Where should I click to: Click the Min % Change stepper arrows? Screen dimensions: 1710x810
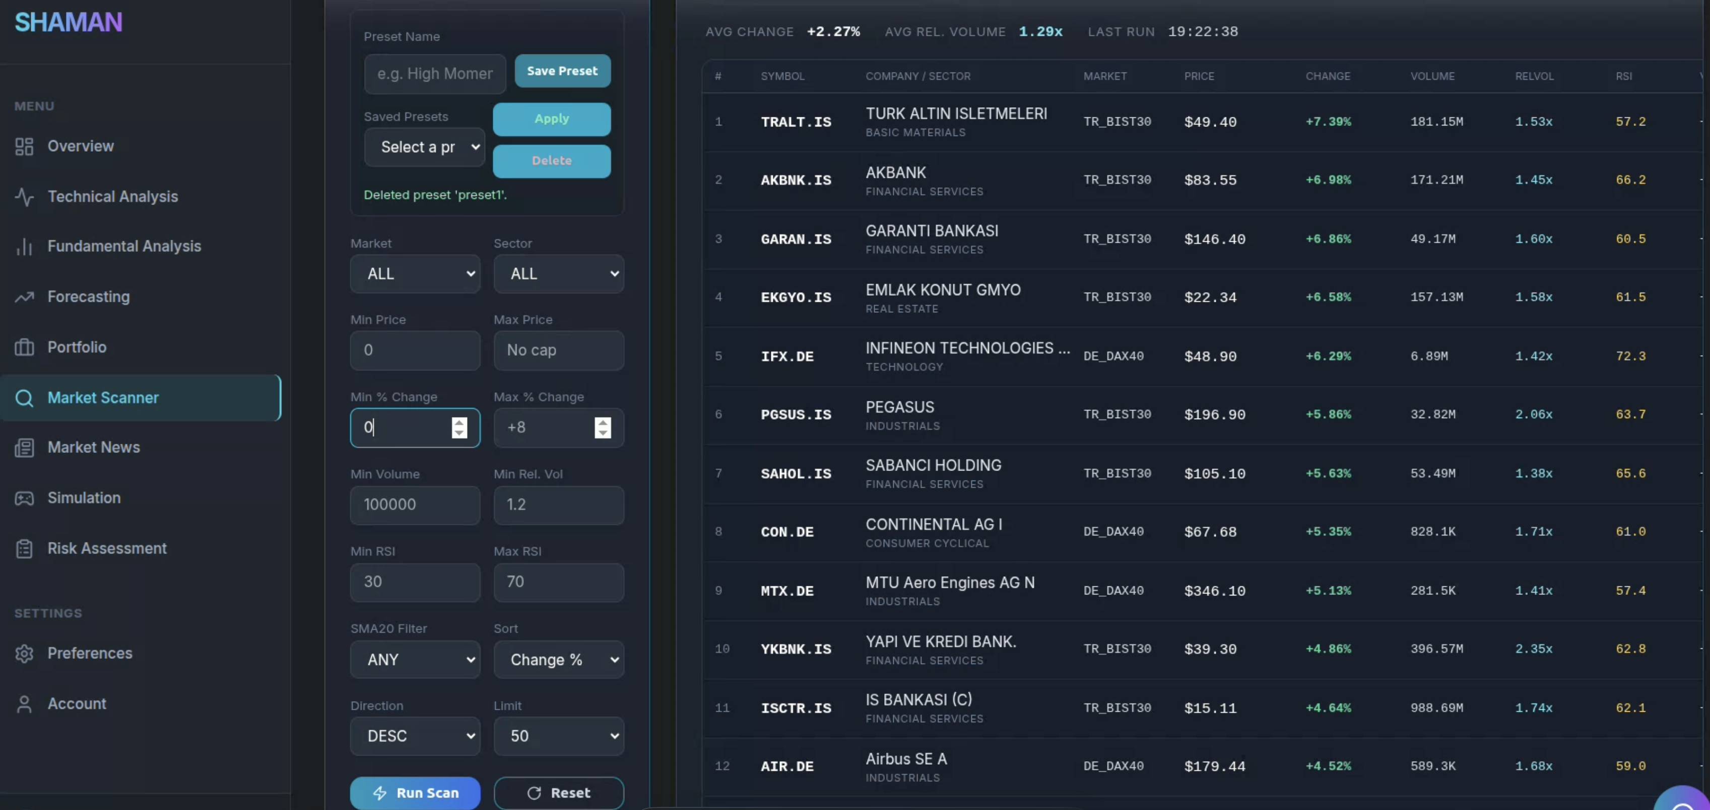pyautogui.click(x=458, y=428)
